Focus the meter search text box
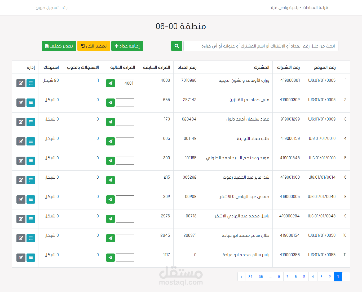The image size is (362, 292). [x=261, y=46]
